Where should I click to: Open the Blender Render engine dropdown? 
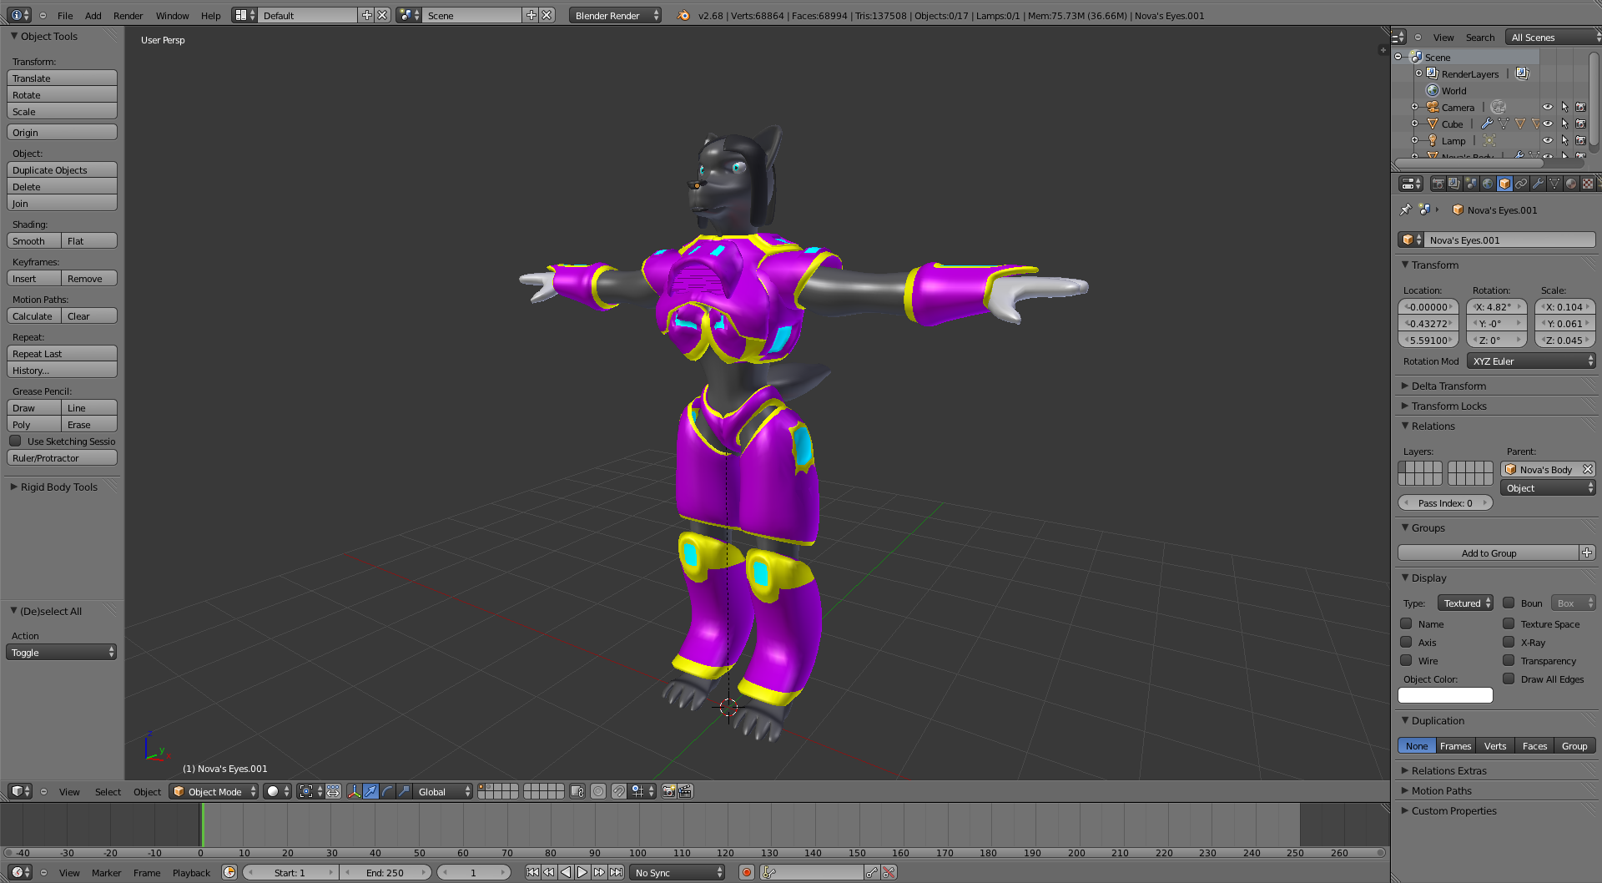tap(615, 15)
